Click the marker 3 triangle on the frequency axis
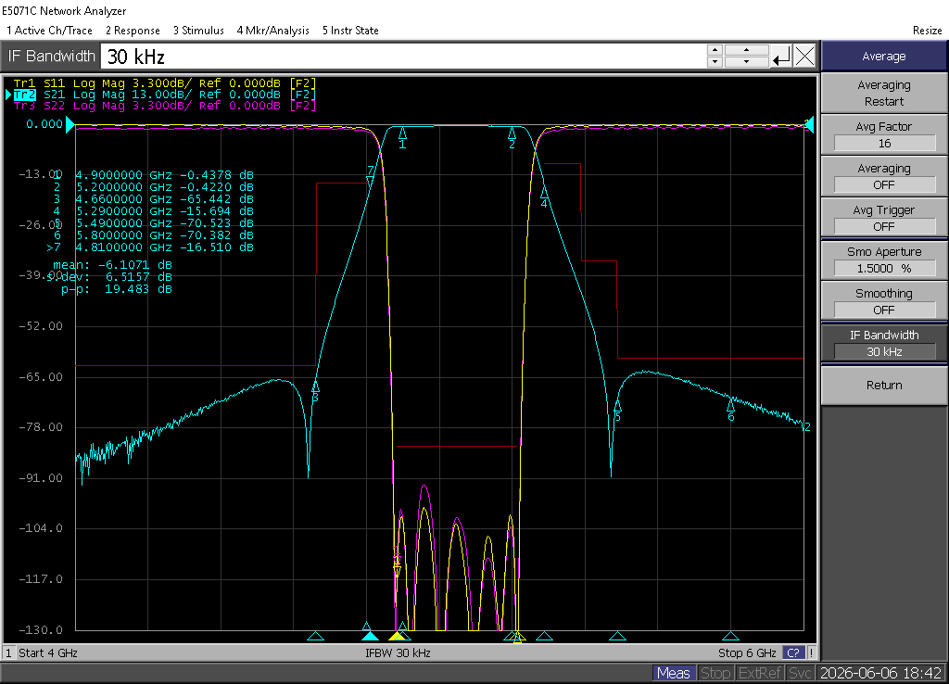 click(x=315, y=636)
